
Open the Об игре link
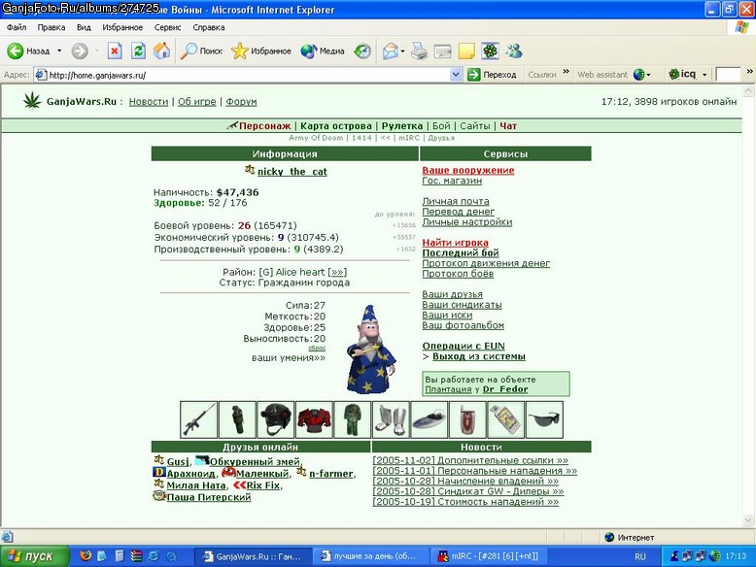(196, 102)
